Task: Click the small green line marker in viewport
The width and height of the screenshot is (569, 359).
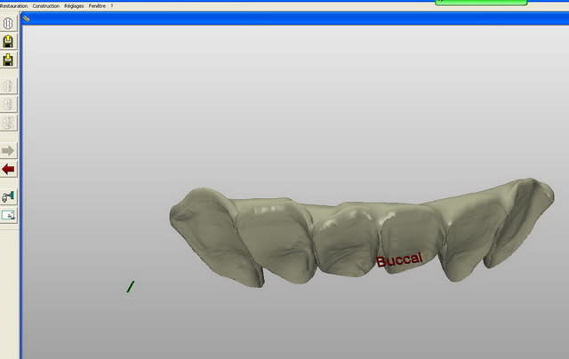Action: pyautogui.click(x=130, y=287)
